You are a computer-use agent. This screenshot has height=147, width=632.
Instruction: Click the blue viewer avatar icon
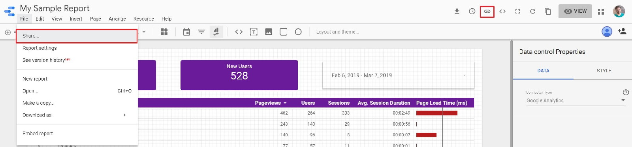pos(607,31)
